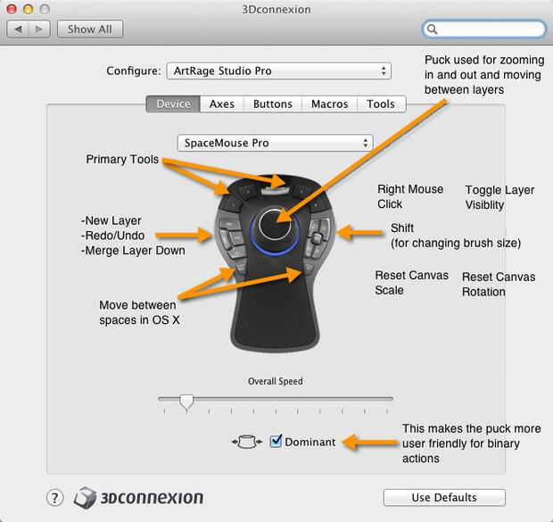The height and width of the screenshot is (522, 553).
Task: Focus the search field in the toolbar
Action: coord(483,29)
